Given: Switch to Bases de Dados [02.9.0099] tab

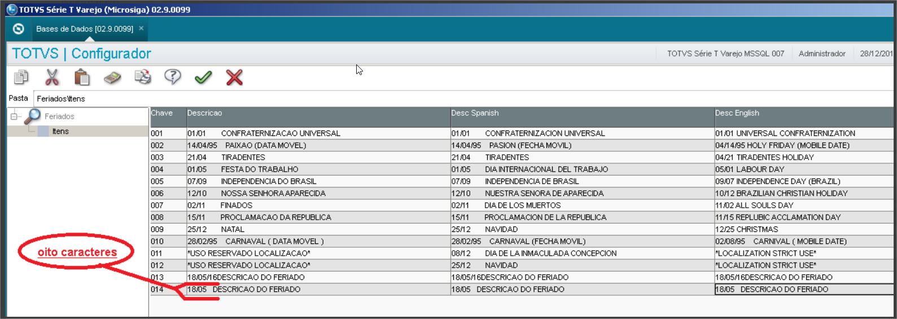Looking at the screenshot, I should coord(85,29).
